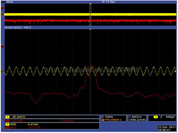Click the zoom box bracket in overview
The width and height of the screenshot is (178, 133).
point(90,15)
